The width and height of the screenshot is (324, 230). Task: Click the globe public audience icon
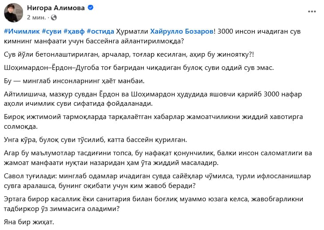click(x=54, y=18)
